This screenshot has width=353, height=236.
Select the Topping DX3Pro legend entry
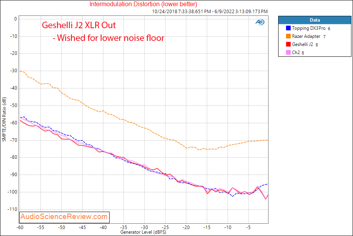(x=309, y=28)
